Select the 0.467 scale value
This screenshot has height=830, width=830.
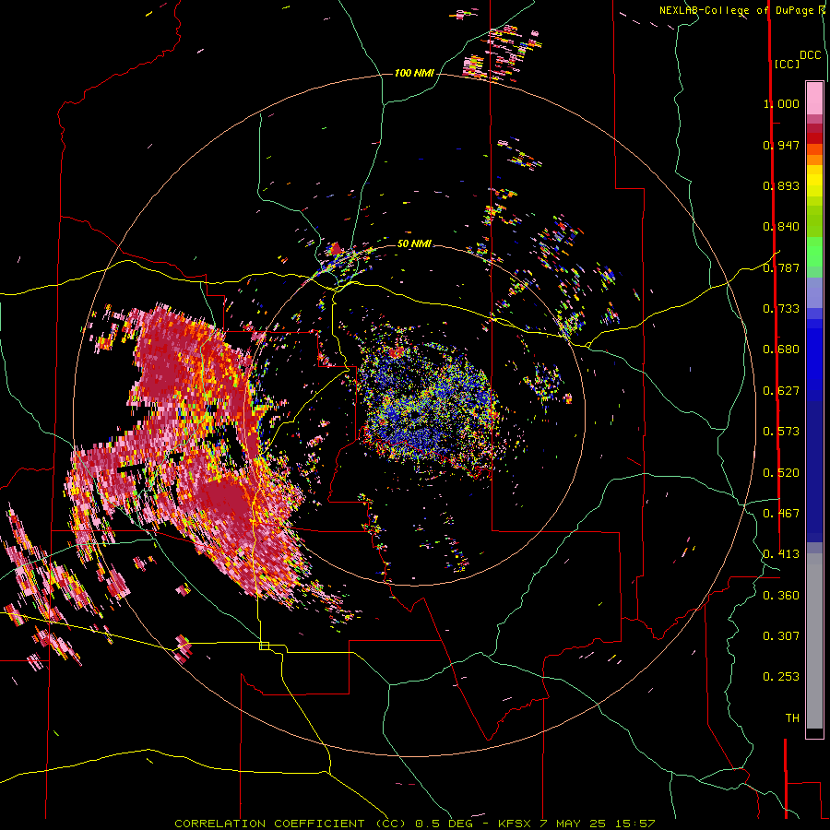coord(781,514)
